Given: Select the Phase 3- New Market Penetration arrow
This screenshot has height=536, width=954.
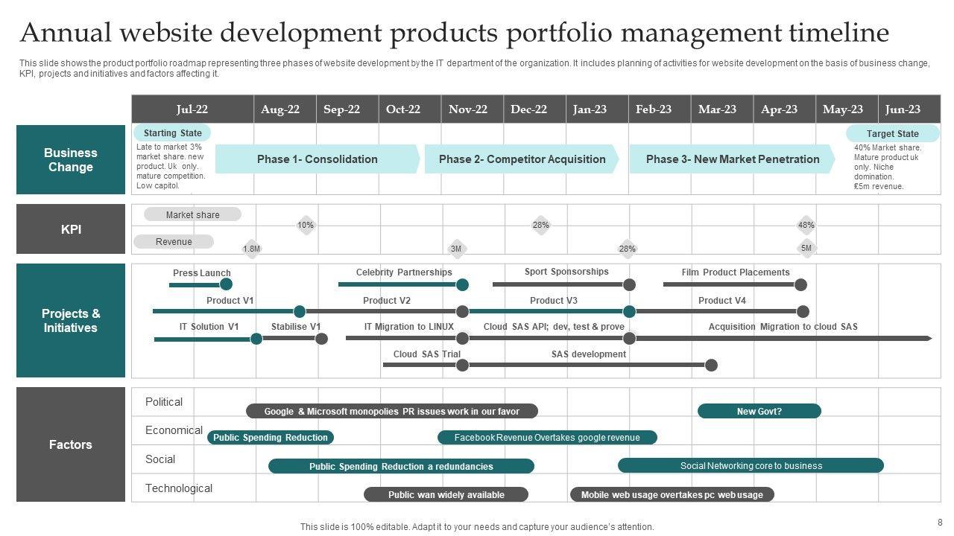Looking at the screenshot, I should pyautogui.click(x=732, y=159).
